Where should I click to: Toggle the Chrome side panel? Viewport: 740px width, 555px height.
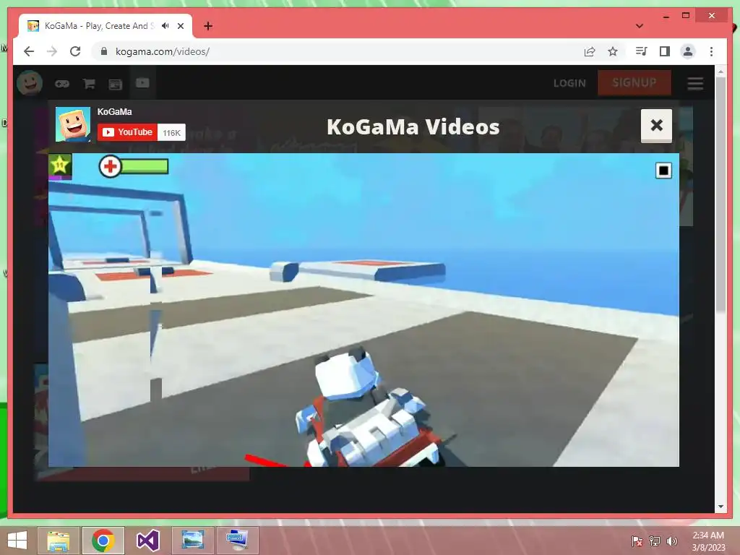click(x=665, y=51)
